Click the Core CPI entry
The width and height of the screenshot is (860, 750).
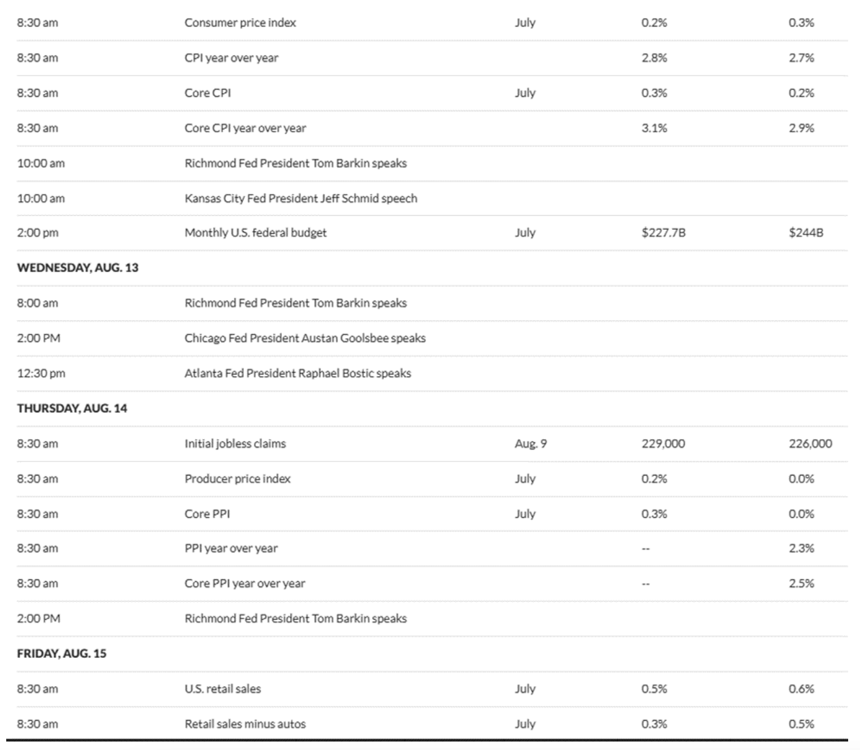pyautogui.click(x=207, y=93)
